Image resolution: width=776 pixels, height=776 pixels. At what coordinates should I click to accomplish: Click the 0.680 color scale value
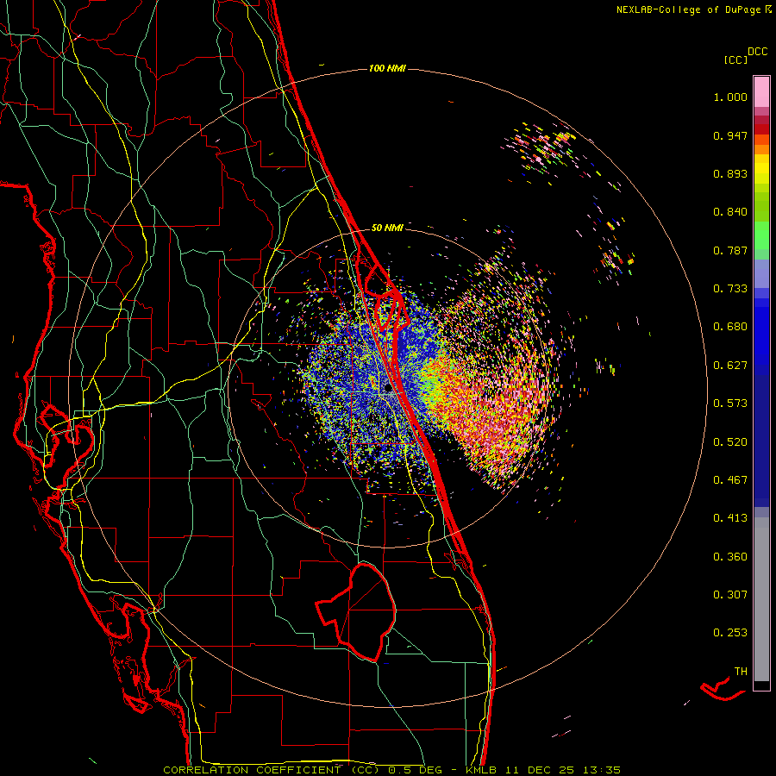coord(730,327)
